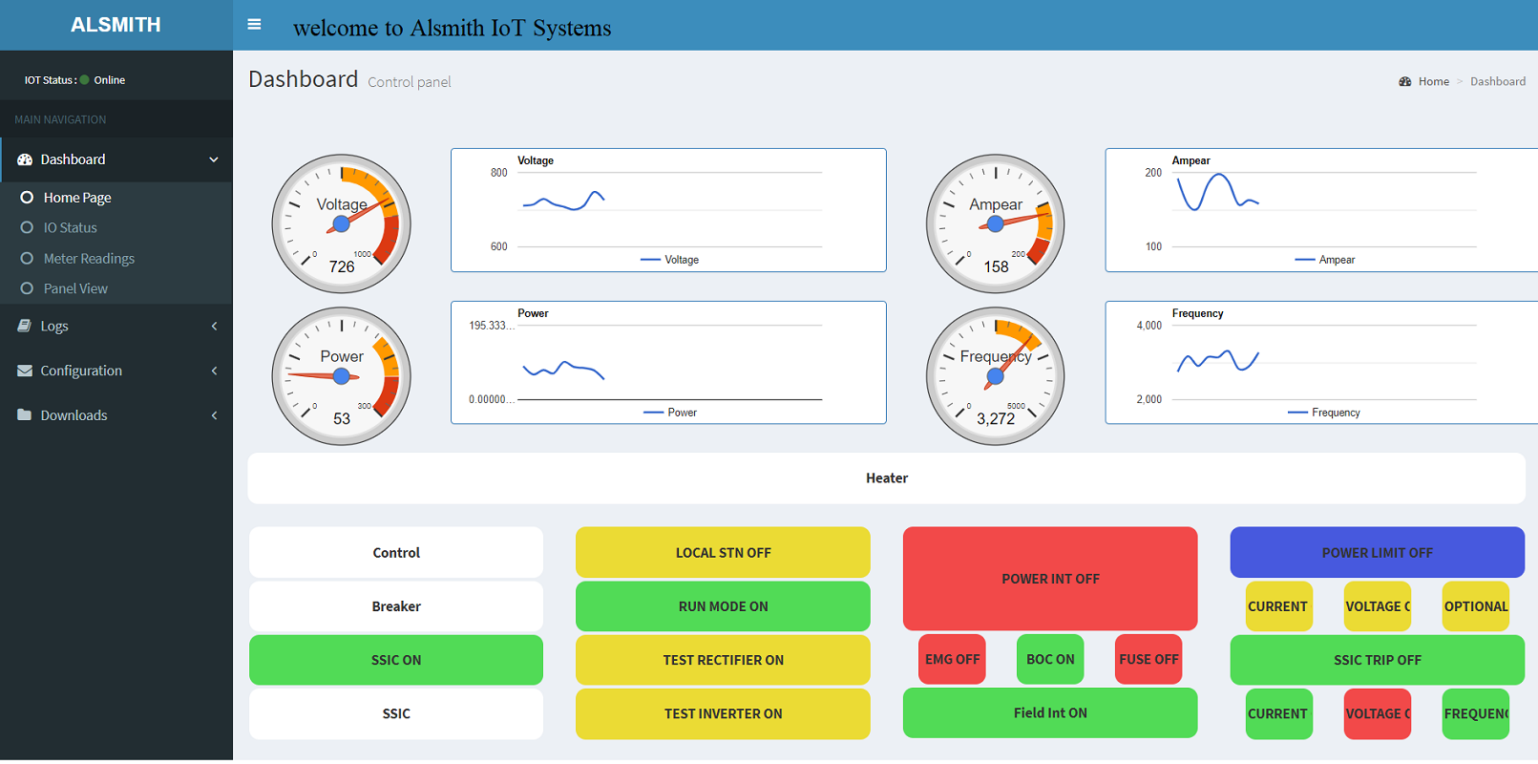Viewport: 1538px width, 764px height.
Task: Click the hamburger sidebar toggle icon
Action: (254, 25)
